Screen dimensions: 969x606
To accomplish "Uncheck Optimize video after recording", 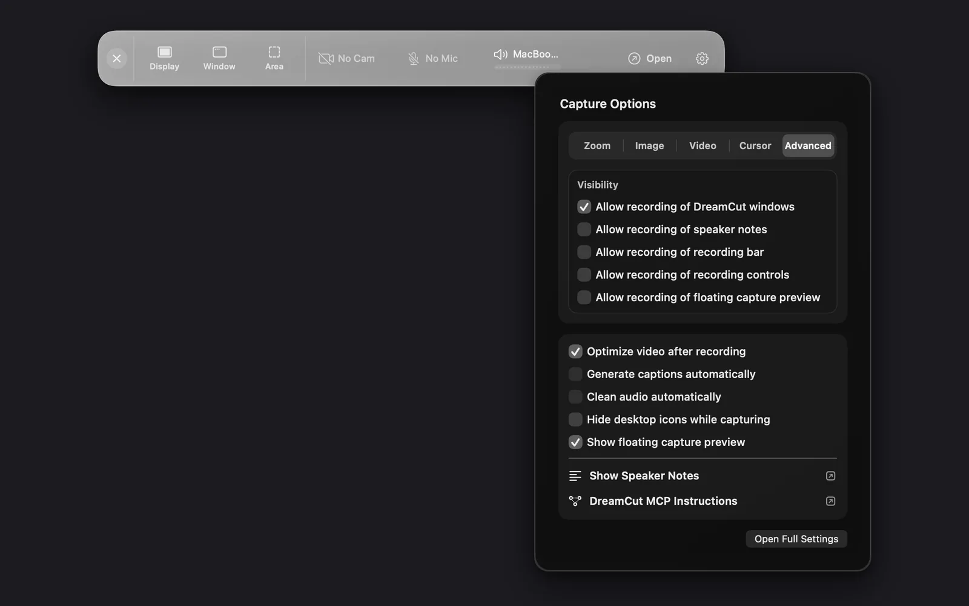I will click(x=575, y=351).
